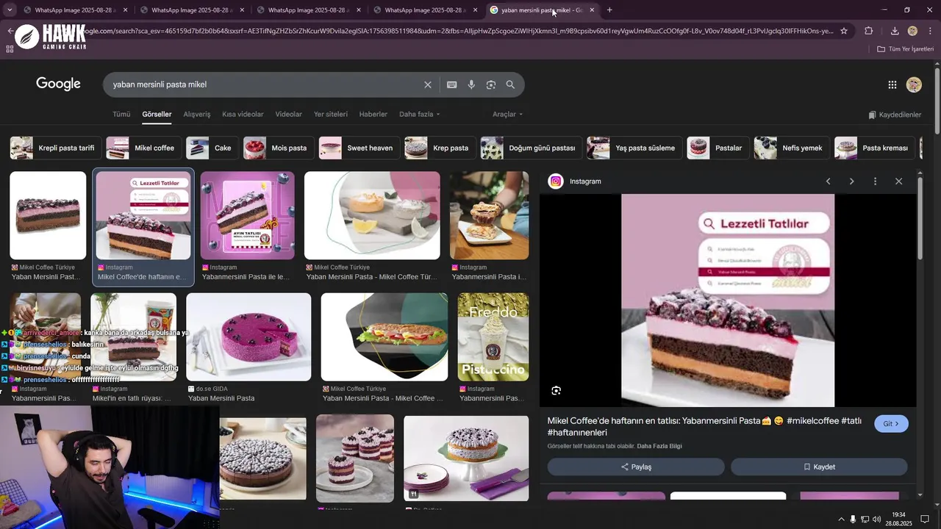The image size is (941, 529).
Task: Close the active Google search tab
Action: [x=592, y=10]
